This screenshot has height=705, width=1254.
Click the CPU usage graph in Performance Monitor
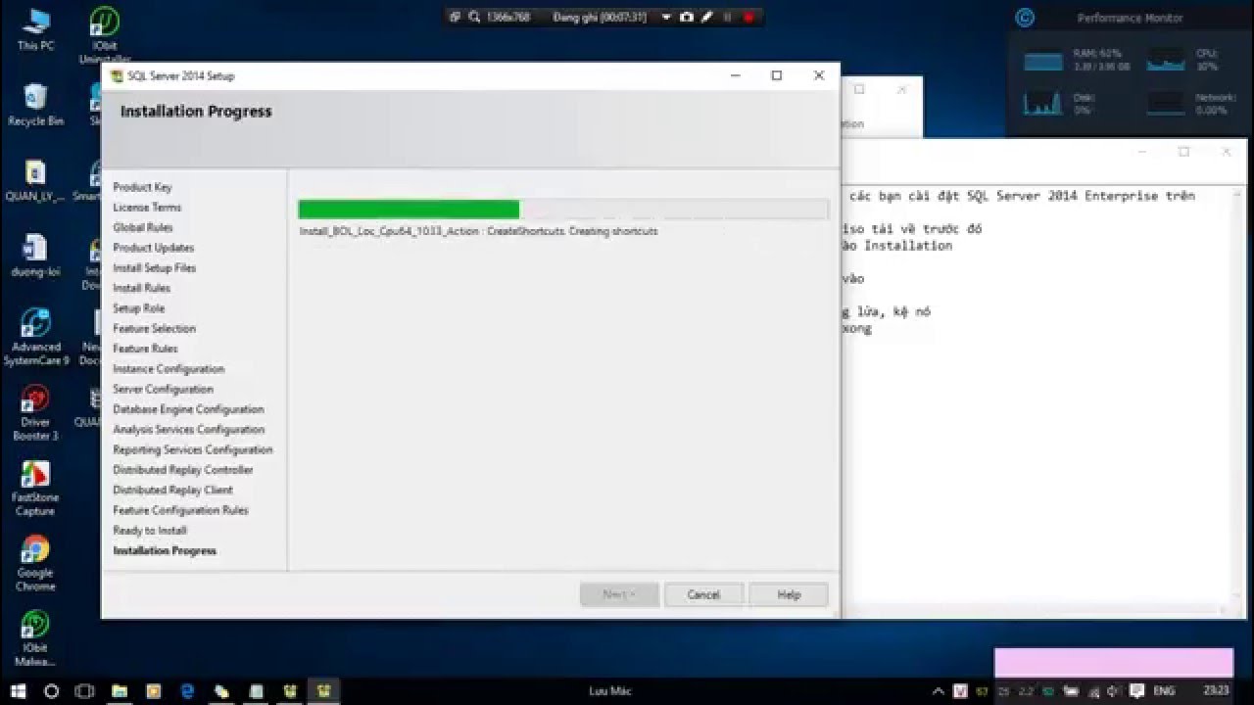[1166, 61]
